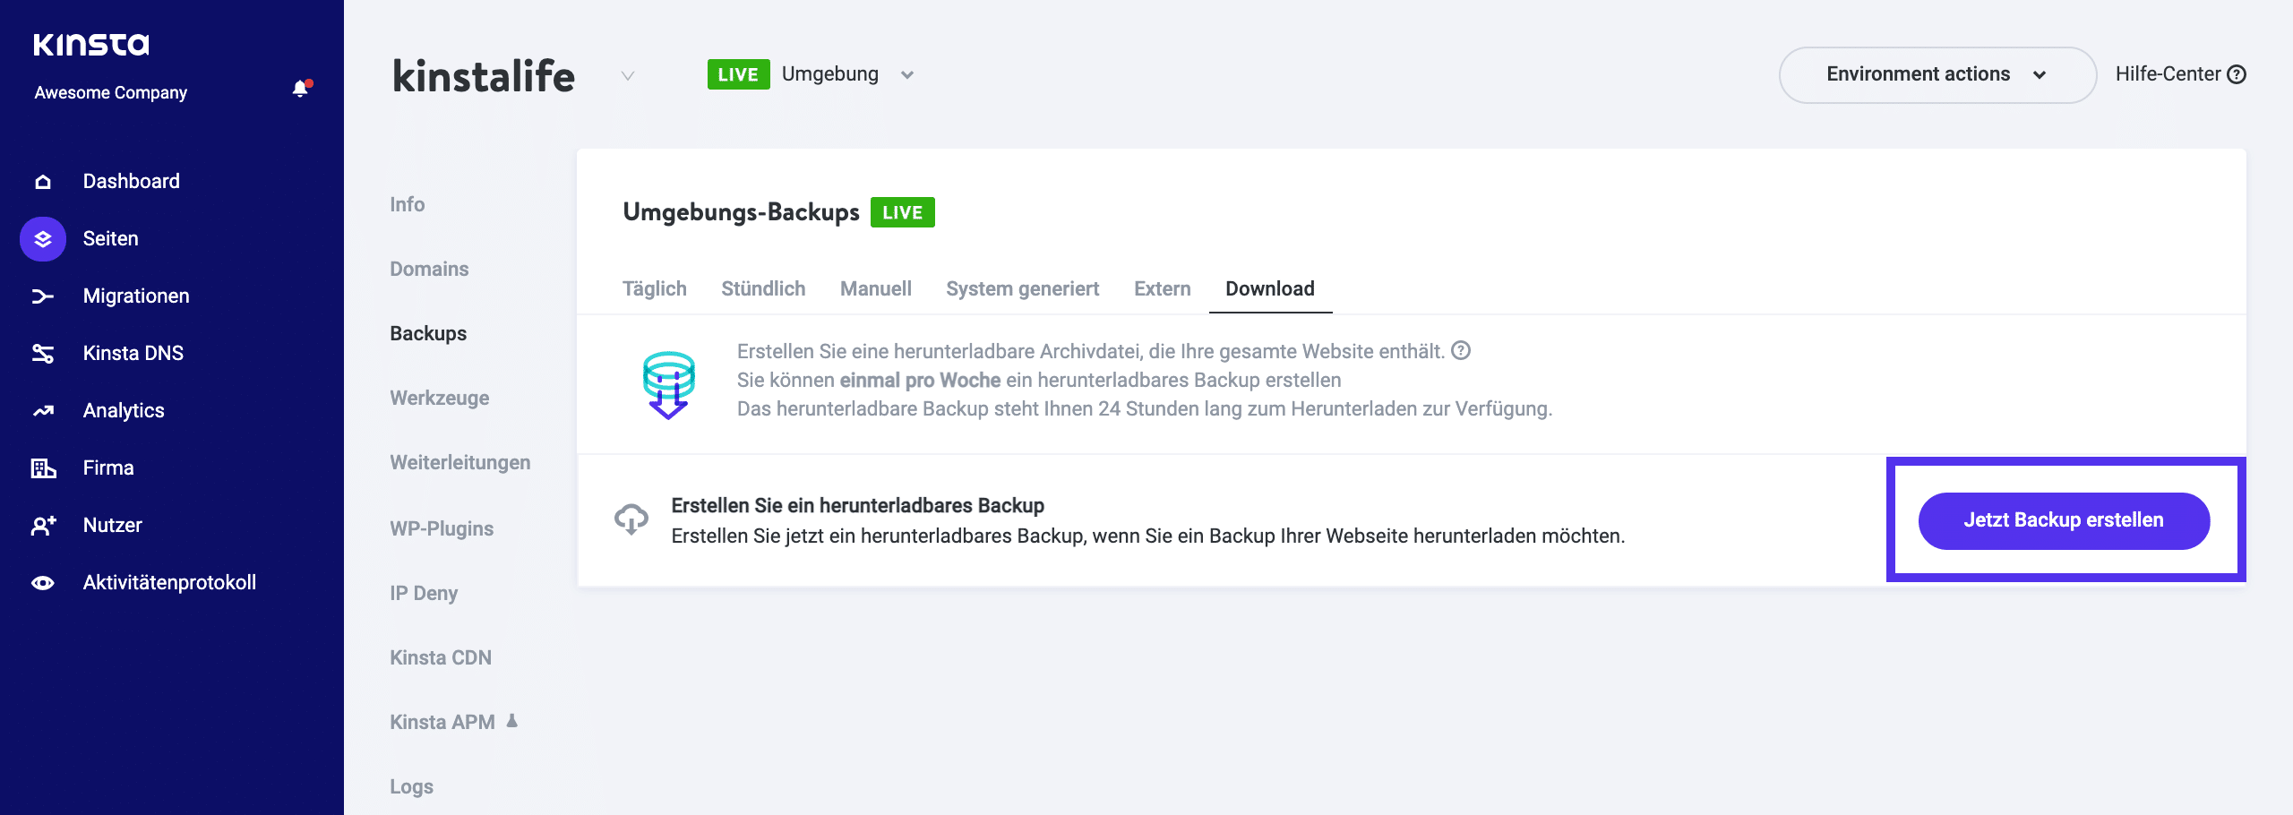Image resolution: width=2293 pixels, height=815 pixels.
Task: Select the Seiten layers icon in sidebar
Action: coord(42,237)
